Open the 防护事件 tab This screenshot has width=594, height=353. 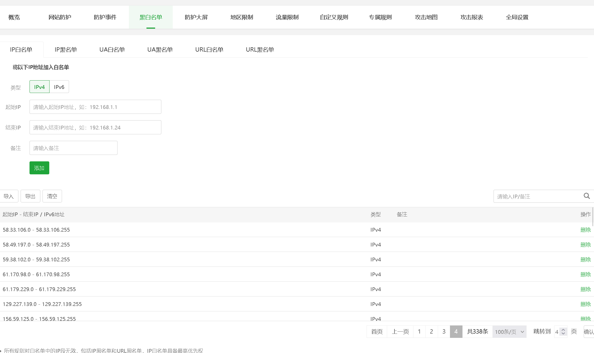click(105, 17)
